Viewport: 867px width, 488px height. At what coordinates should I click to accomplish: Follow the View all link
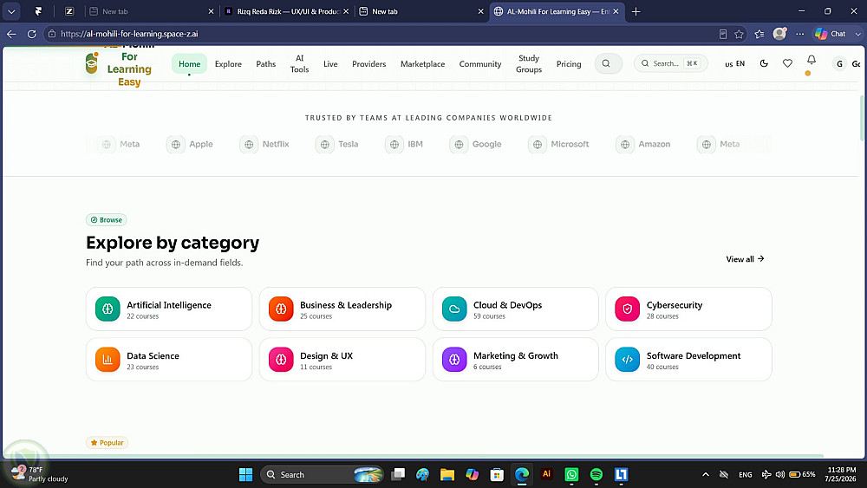click(x=745, y=258)
